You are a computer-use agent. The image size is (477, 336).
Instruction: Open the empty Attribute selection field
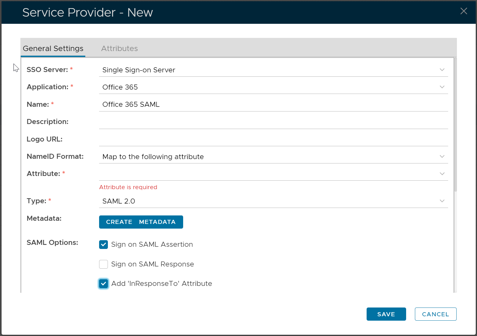coord(267,174)
